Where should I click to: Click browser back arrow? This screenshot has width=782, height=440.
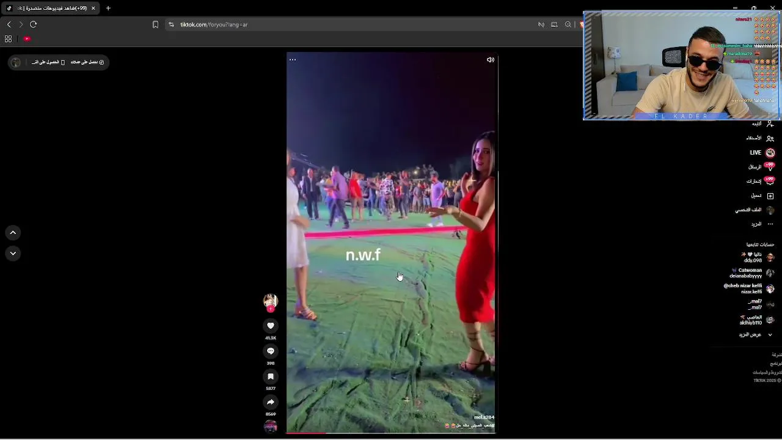click(x=9, y=24)
